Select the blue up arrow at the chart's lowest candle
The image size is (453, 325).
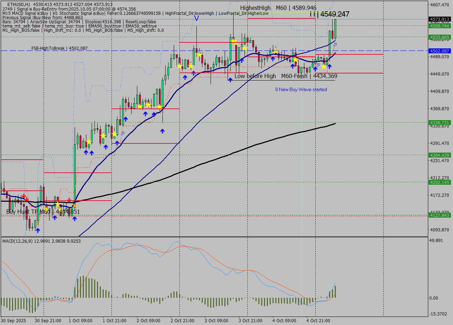38,230
